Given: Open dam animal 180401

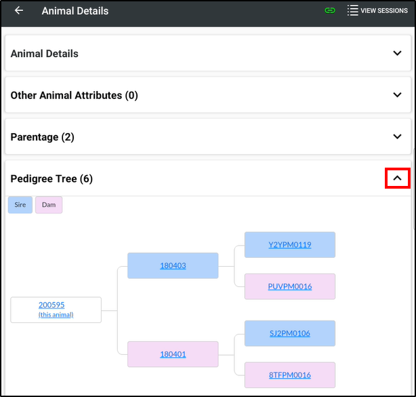Looking at the screenshot, I should [173, 354].
